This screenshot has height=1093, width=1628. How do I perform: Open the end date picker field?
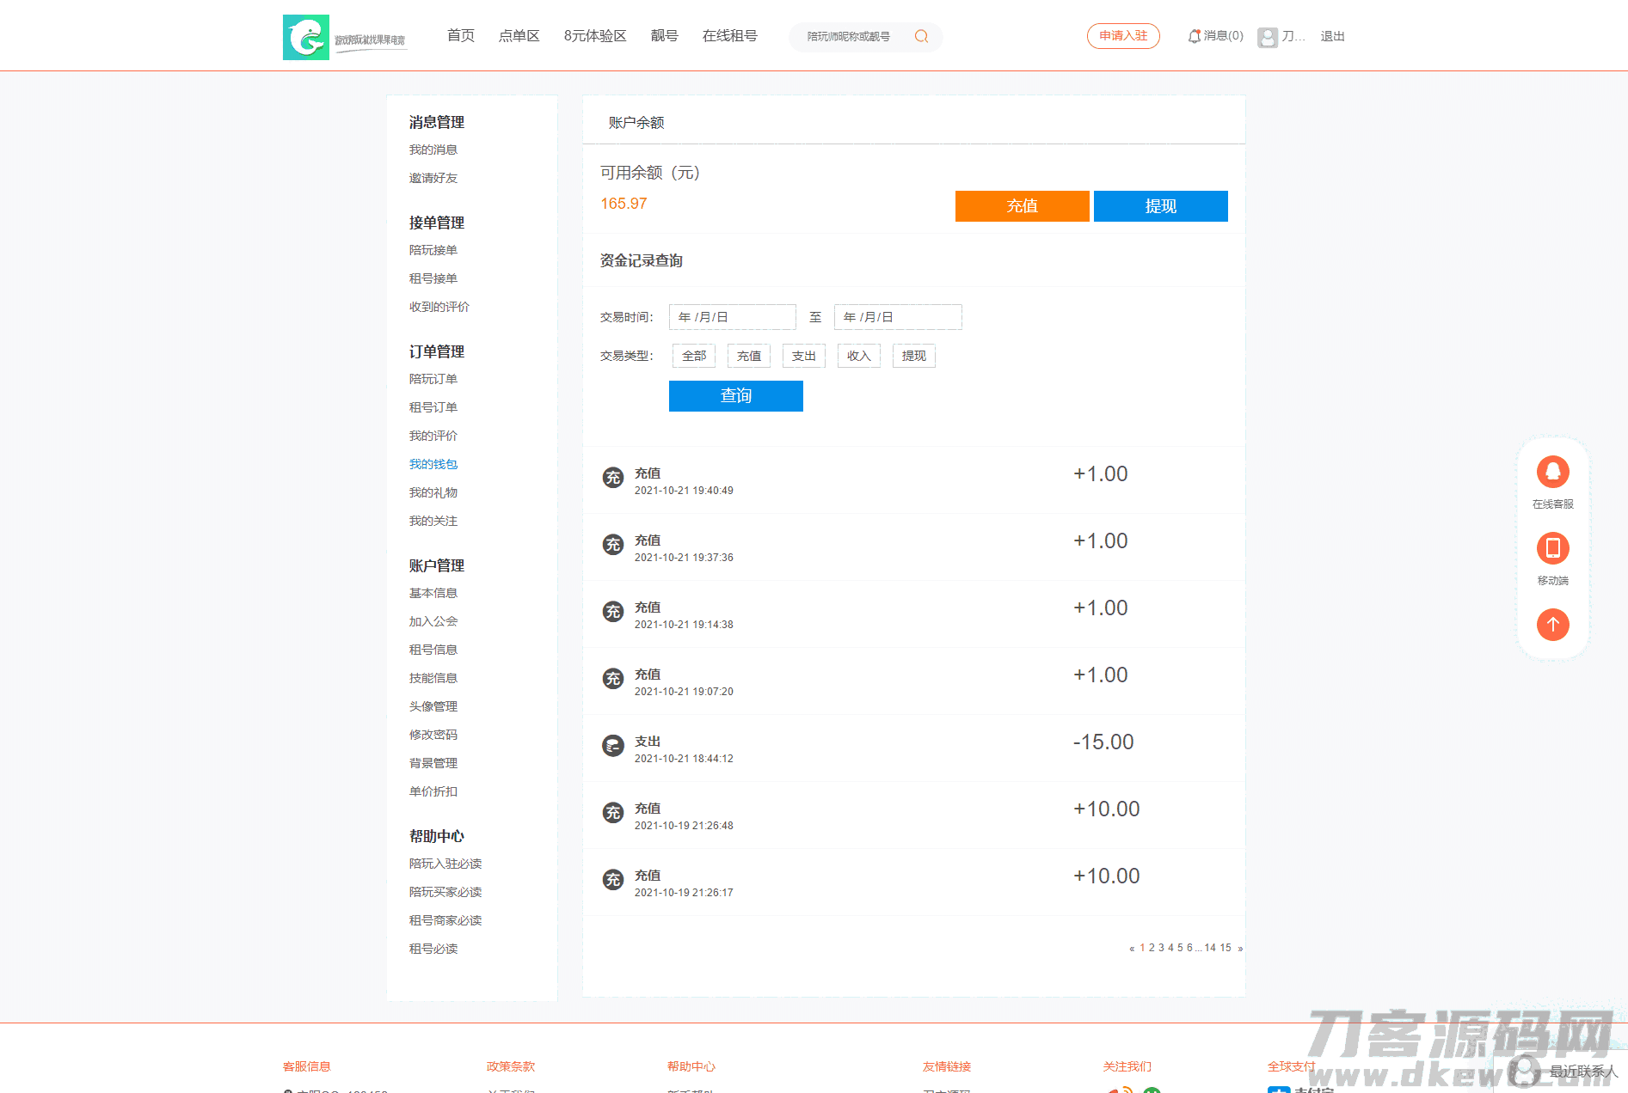click(897, 317)
